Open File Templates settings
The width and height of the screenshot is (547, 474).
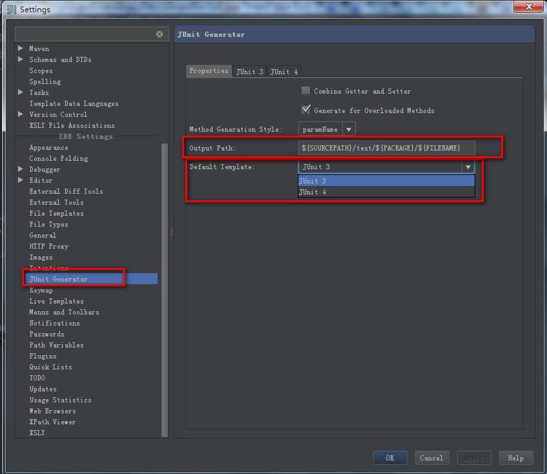[57, 213]
